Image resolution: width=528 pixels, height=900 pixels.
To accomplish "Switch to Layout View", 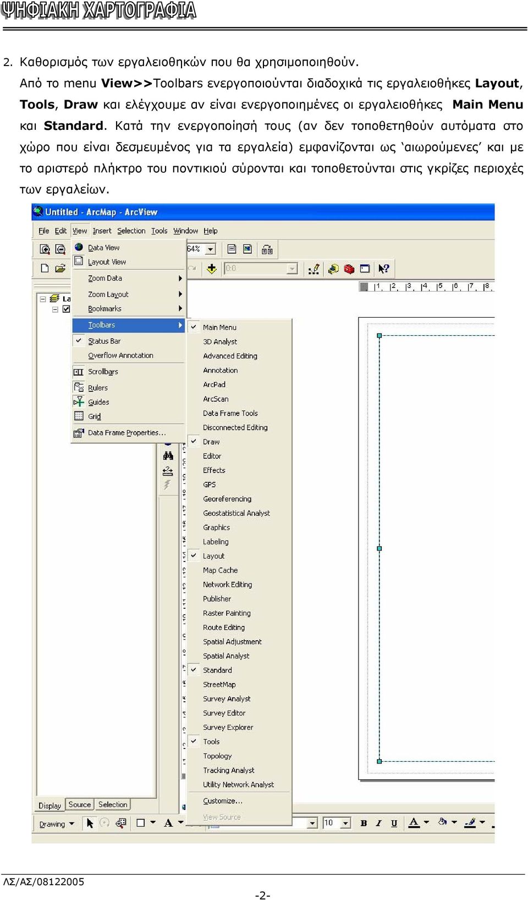I will 128,261.
